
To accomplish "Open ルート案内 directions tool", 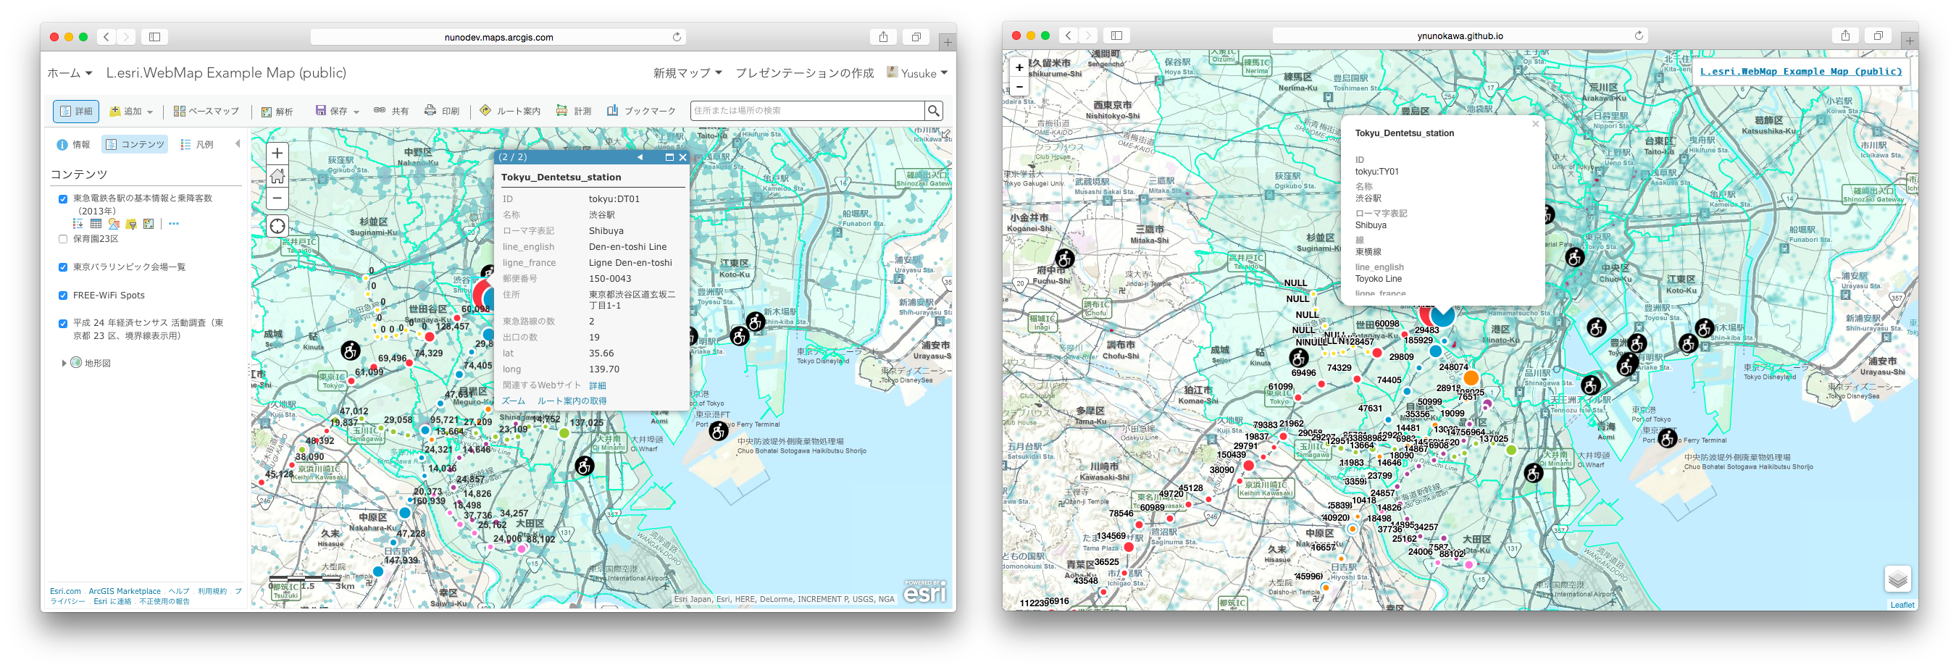I will [510, 111].
